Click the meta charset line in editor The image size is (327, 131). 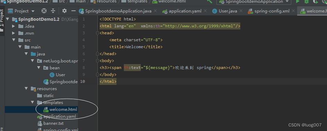(x=136, y=40)
